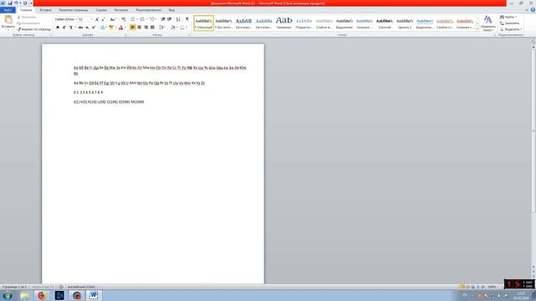Open the Font group dialog launcher
This screenshot has height=301, width=536.
(x=126, y=35)
